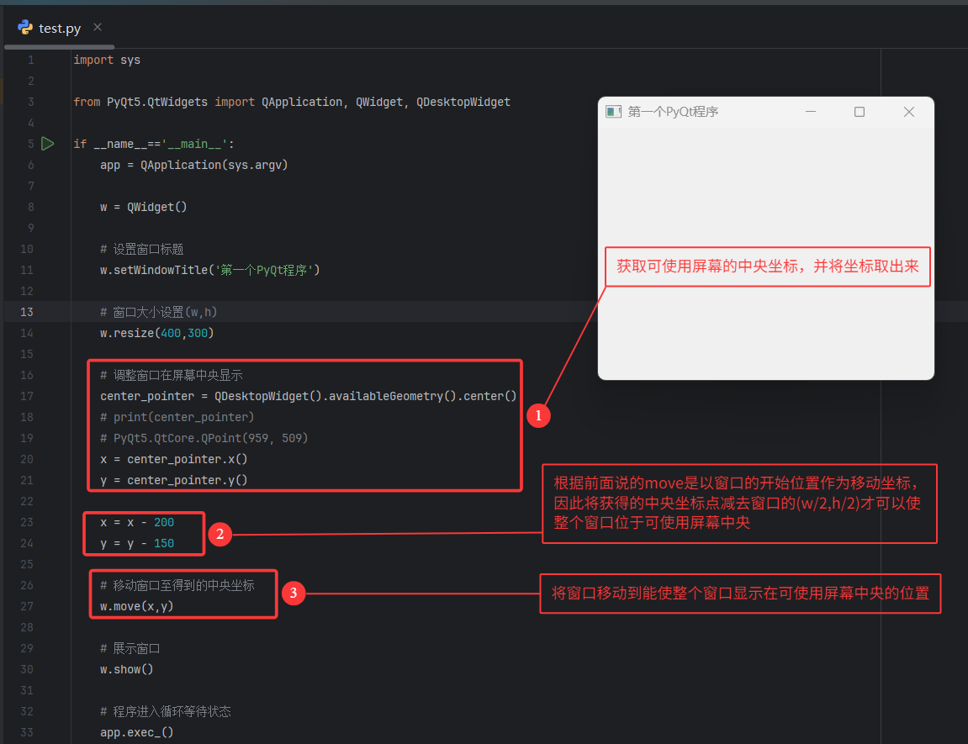Viewport: 968px width, 744px height.
Task: Click the comment '# print(center_pointer)'
Action: coord(177,417)
